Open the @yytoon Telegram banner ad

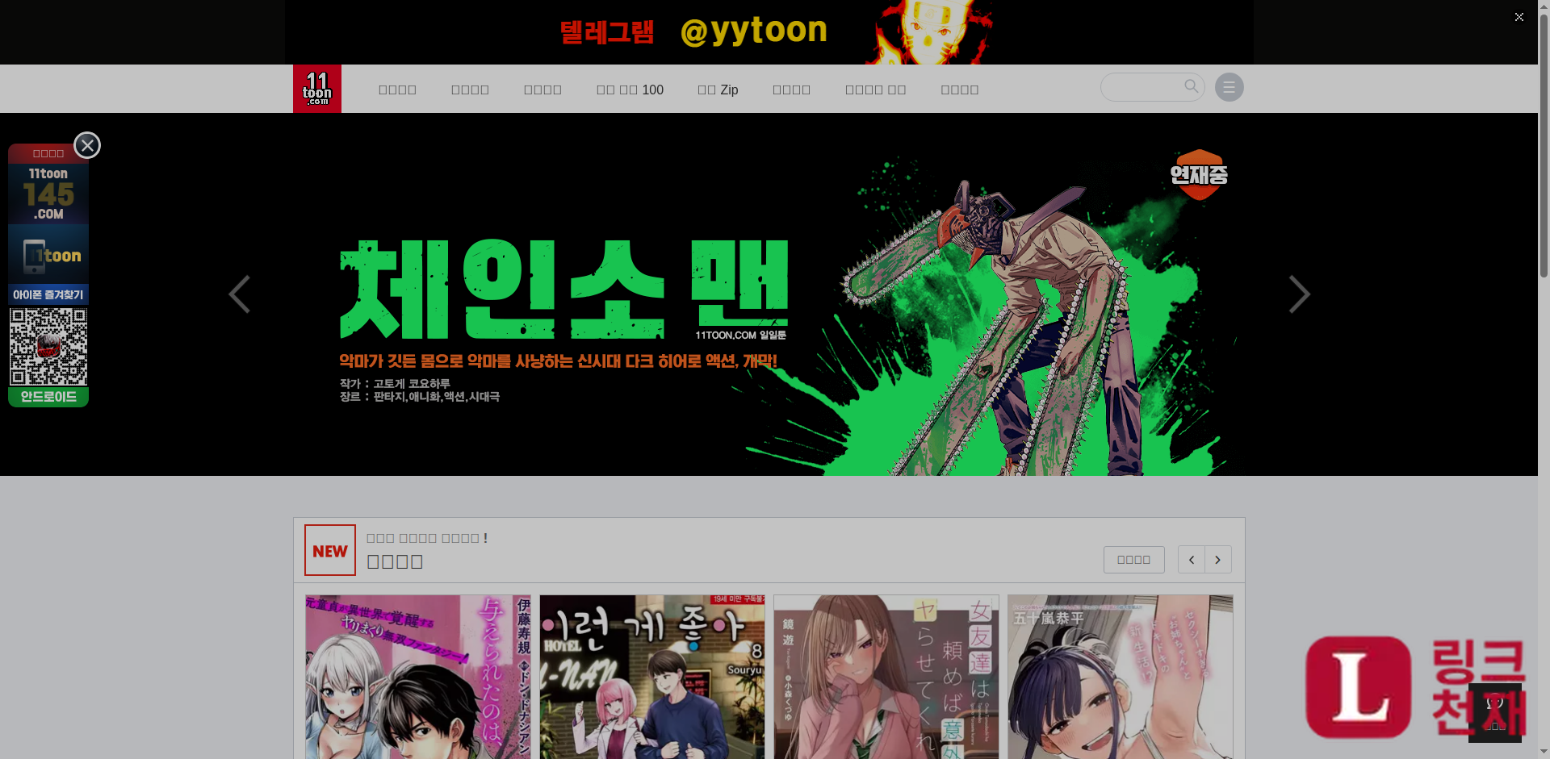pyautogui.click(x=769, y=32)
